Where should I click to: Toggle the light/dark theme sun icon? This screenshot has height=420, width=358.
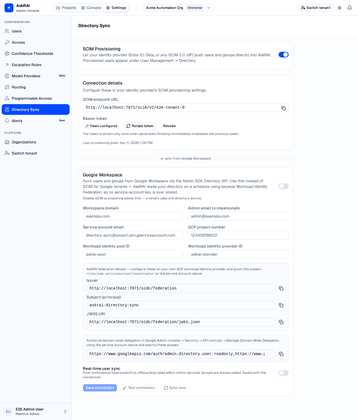(x=340, y=8)
